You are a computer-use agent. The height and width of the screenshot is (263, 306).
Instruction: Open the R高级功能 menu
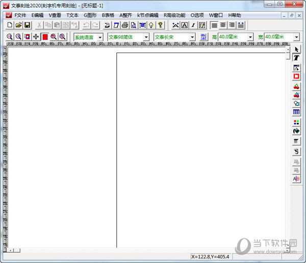[x=174, y=15]
